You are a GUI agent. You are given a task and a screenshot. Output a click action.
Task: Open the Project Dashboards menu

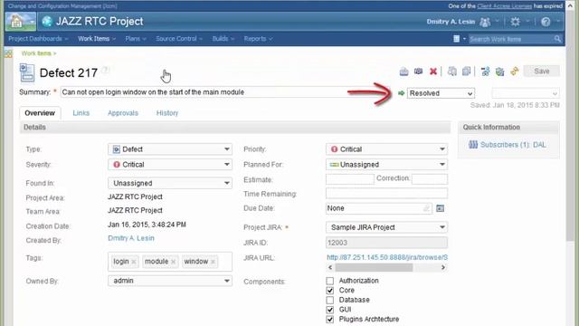click(38, 39)
